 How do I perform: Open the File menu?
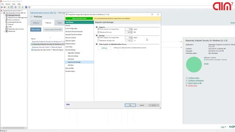(x=3, y=4)
